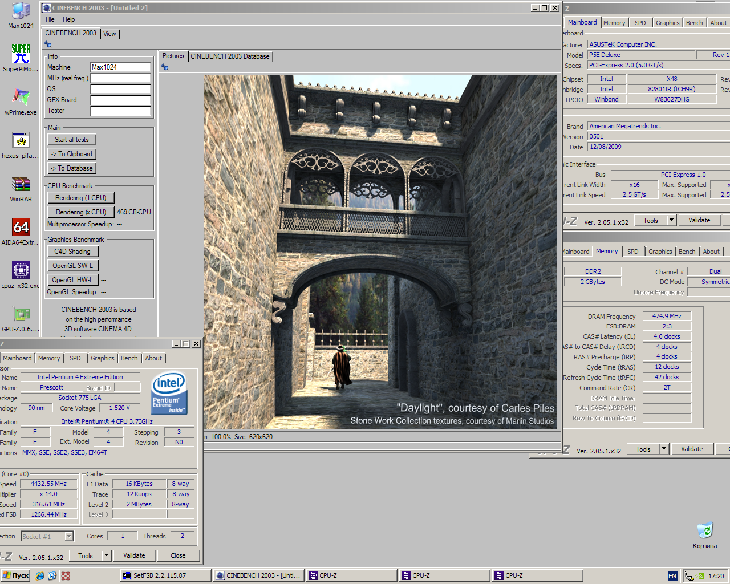Click the small pin icon under CINEBENCH 2003 tab
The height and width of the screenshot is (584, 730).
[48, 44]
